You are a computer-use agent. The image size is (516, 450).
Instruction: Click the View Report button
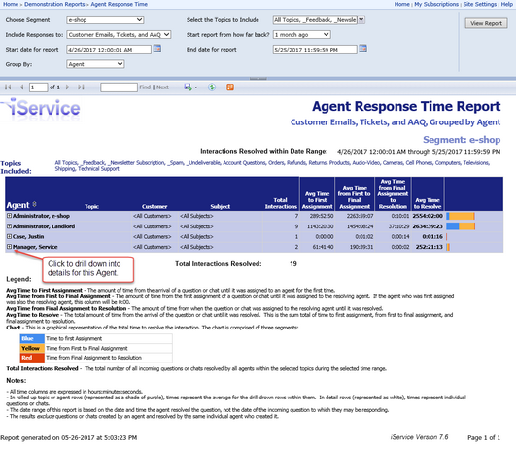coord(486,23)
